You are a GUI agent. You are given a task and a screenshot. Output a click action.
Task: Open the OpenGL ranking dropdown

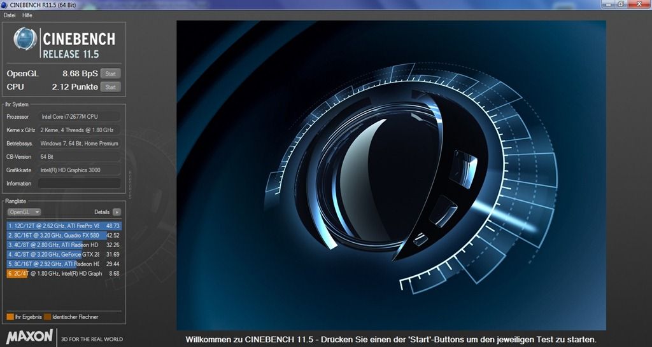24,212
